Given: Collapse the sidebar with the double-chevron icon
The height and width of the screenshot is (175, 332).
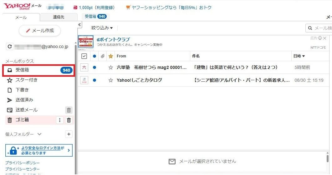Looking at the screenshot, I should click(79, 25).
